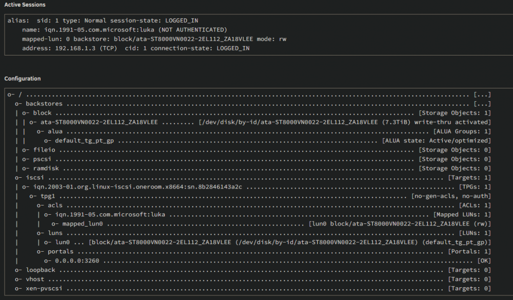The image size is (513, 300).
Task: Select the 'pscsi' backstore row
Action: (x=256, y=159)
